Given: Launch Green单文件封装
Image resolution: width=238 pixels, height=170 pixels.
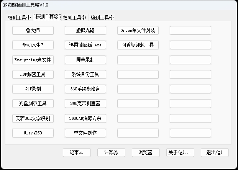Looking at the screenshot, I should click(x=138, y=31).
